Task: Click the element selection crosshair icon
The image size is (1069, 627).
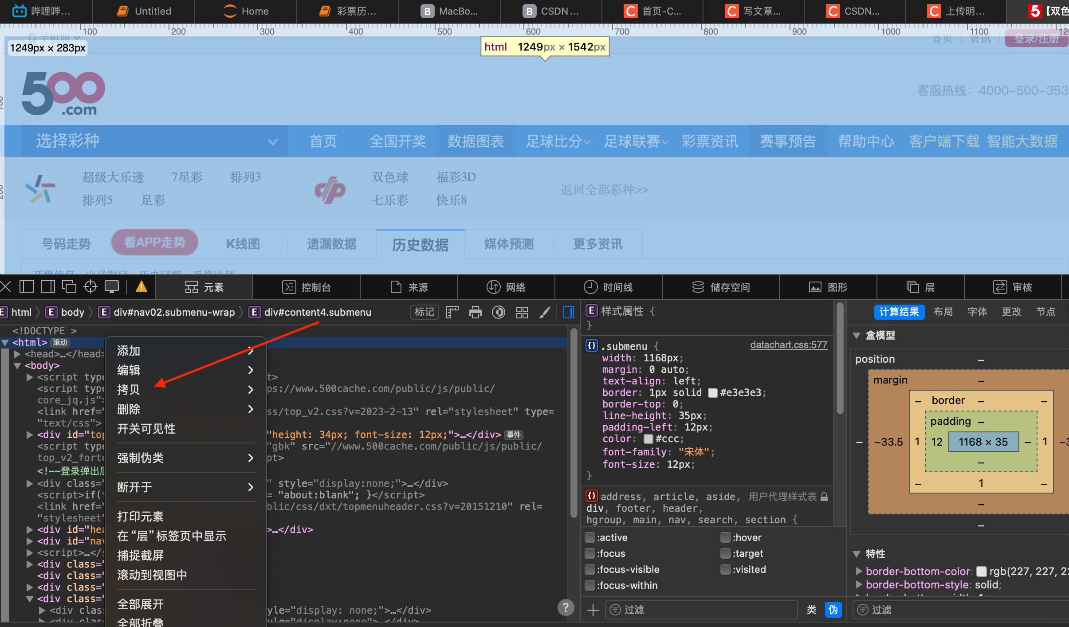Action: tap(90, 287)
